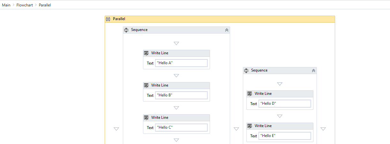Viewport: 390px width, 144px height.
Task: Focus the "Hello C" text input
Action: click(181, 128)
